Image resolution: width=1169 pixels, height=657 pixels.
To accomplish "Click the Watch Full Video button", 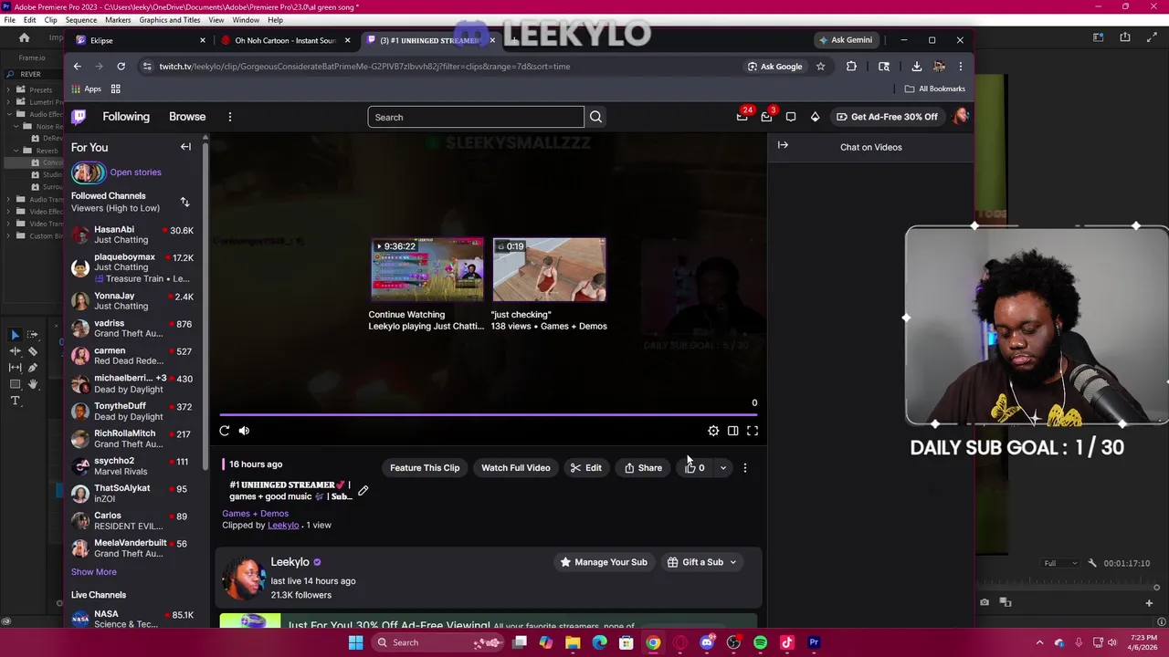I will (x=516, y=468).
